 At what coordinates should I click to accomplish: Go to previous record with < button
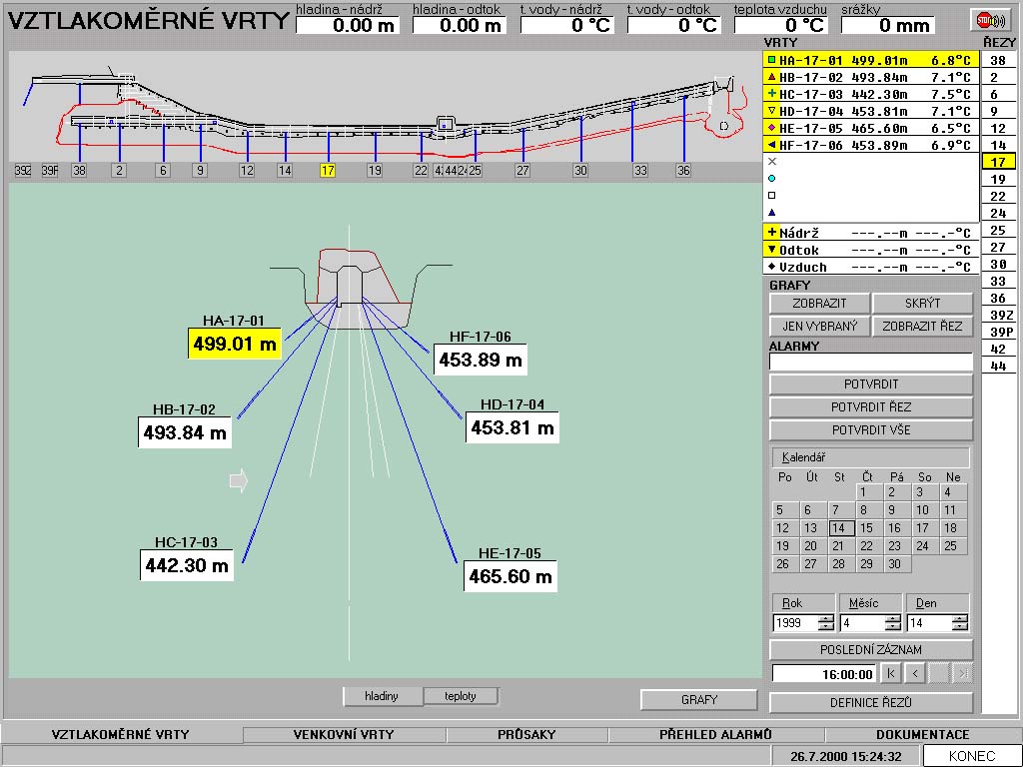pos(914,674)
